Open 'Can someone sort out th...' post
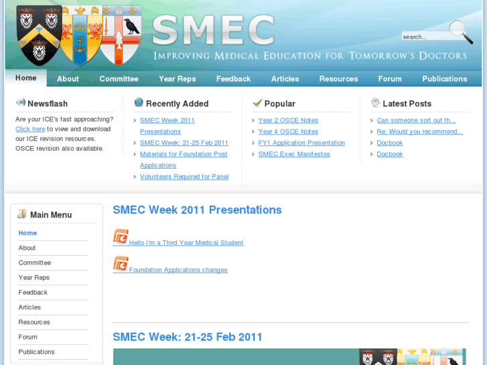Image resolution: width=487 pixels, height=365 pixels. [416, 121]
